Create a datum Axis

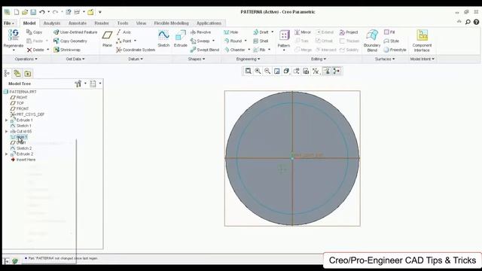124,32
